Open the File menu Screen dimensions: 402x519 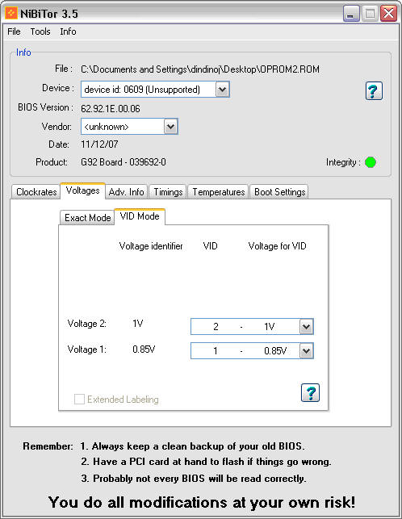pos(14,31)
